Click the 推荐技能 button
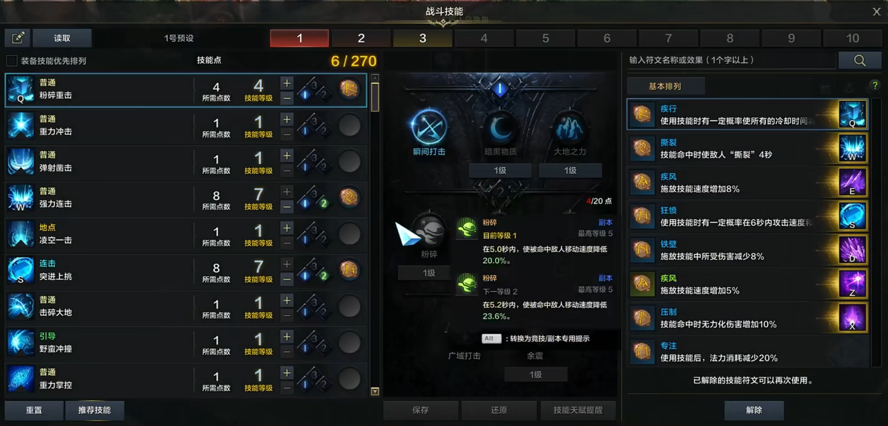The image size is (888, 426). pyautogui.click(x=95, y=410)
